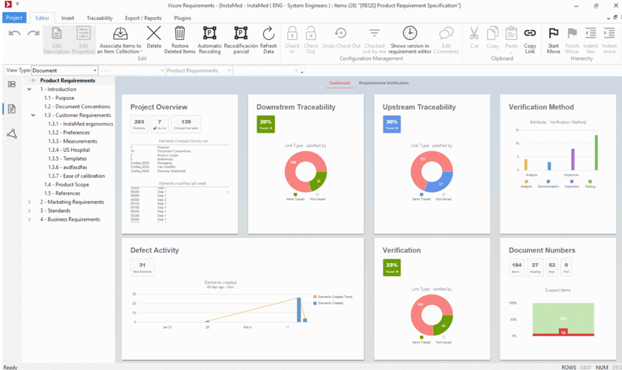Open the panel layout sidebar icon
Screen dimensions: 622x370
[12, 84]
